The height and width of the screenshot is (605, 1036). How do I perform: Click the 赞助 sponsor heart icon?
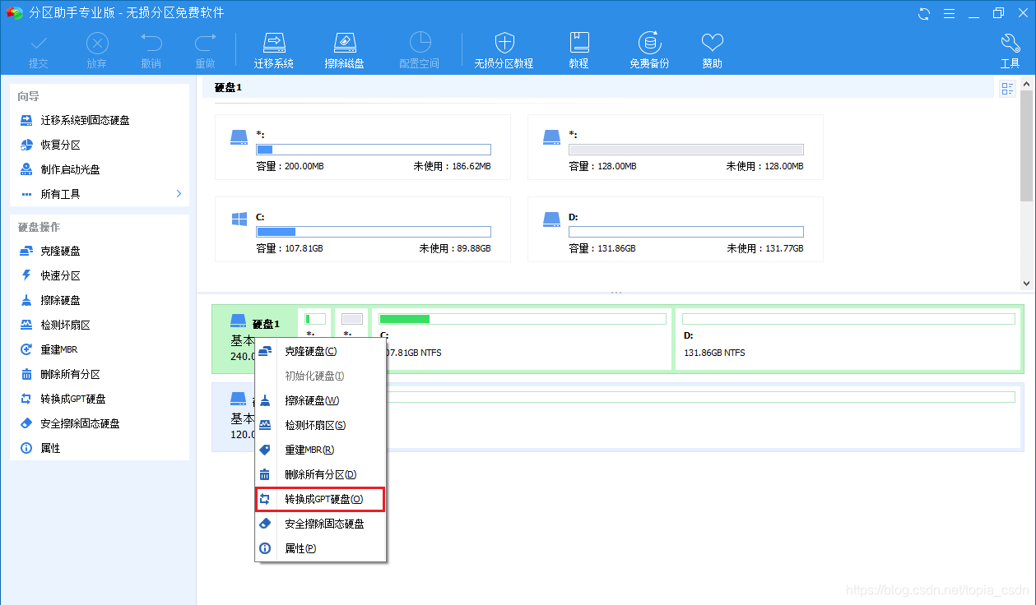713,51
